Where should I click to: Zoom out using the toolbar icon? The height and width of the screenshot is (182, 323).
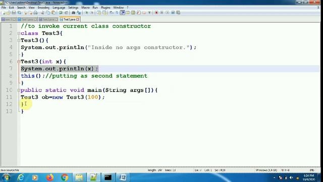[x=92, y=13]
